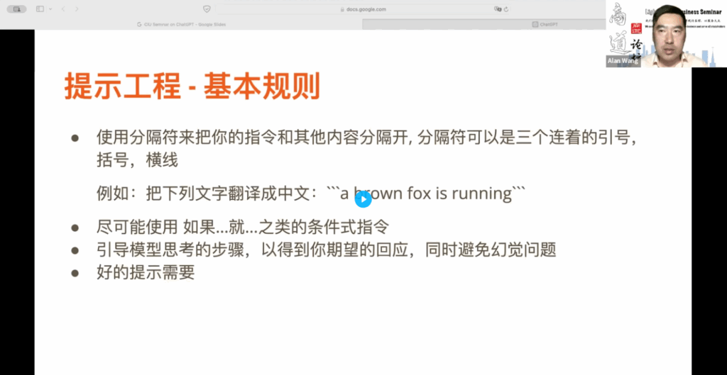The height and width of the screenshot is (375, 727).
Task: Reload the page with refresh icon
Action: [x=505, y=9]
